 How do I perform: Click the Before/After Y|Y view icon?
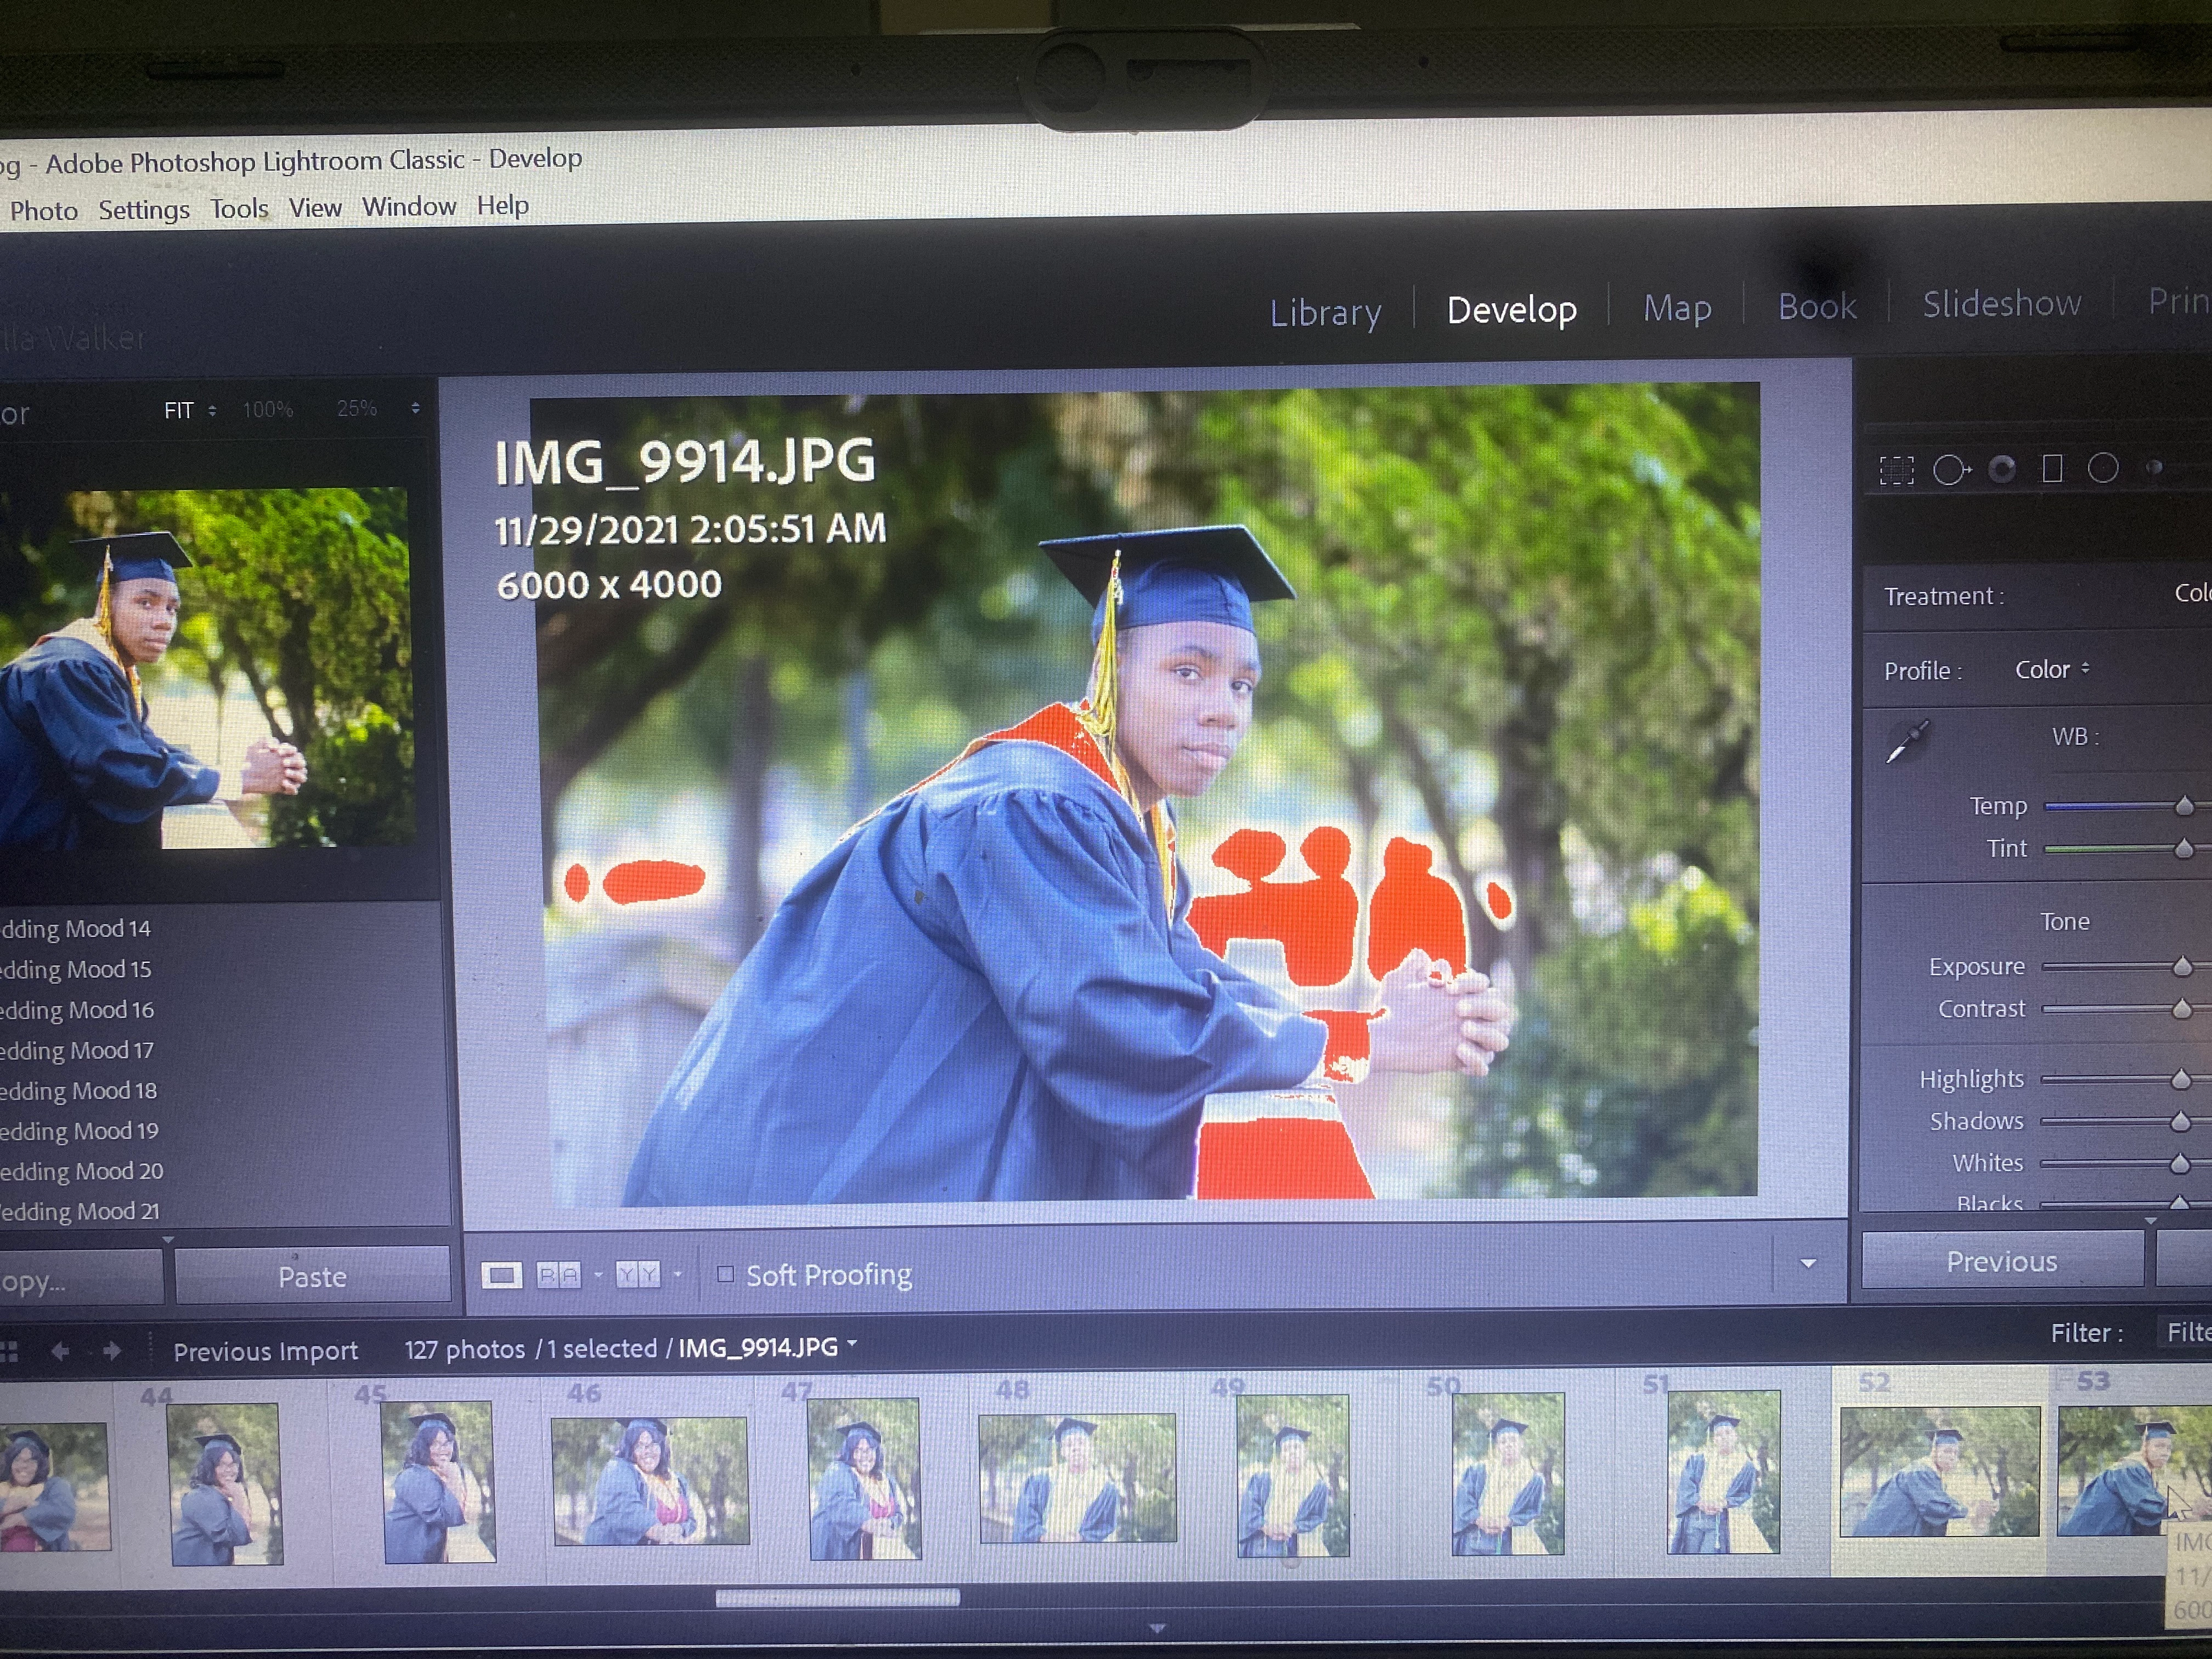coord(638,1274)
